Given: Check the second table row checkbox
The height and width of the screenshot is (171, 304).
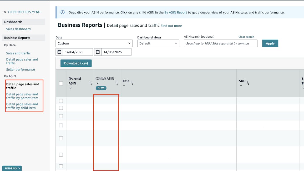Looking at the screenshot, I should (x=61, y=108).
